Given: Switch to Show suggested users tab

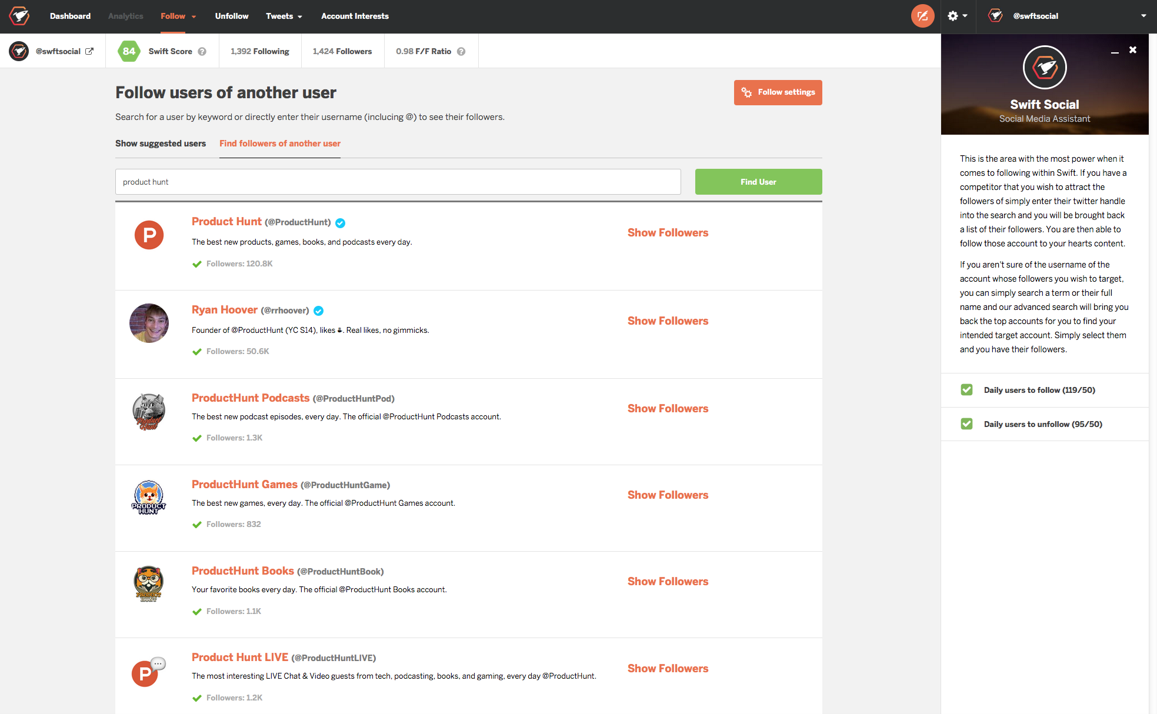Looking at the screenshot, I should [x=160, y=144].
